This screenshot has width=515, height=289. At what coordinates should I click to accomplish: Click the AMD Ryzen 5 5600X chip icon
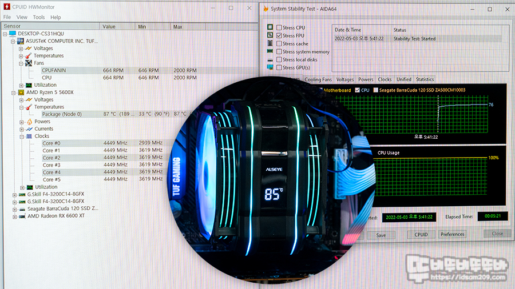[21, 93]
